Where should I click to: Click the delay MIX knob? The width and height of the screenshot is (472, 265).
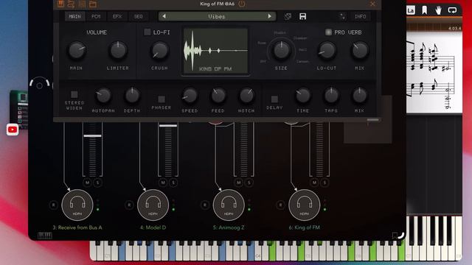(359, 96)
